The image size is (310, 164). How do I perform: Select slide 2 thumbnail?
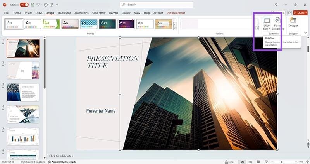[x=23, y=71]
